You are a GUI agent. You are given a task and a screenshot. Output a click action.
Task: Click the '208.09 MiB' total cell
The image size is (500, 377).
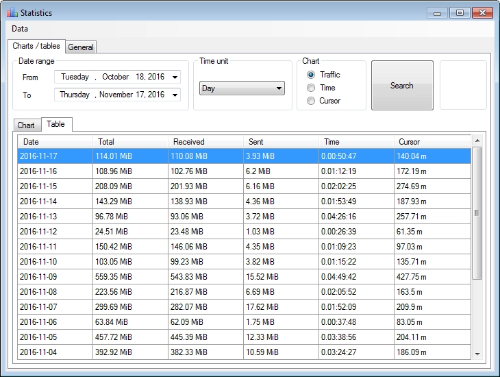[x=130, y=186]
